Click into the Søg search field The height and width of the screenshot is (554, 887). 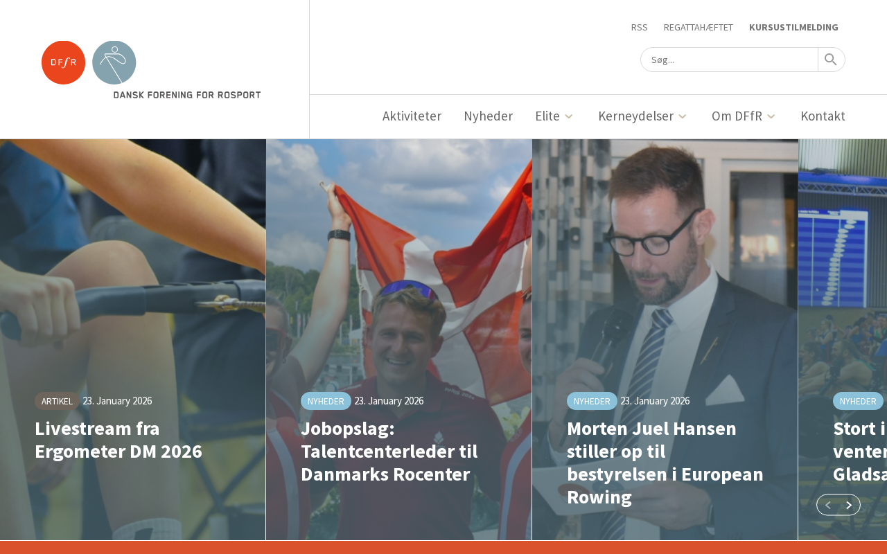pos(729,60)
